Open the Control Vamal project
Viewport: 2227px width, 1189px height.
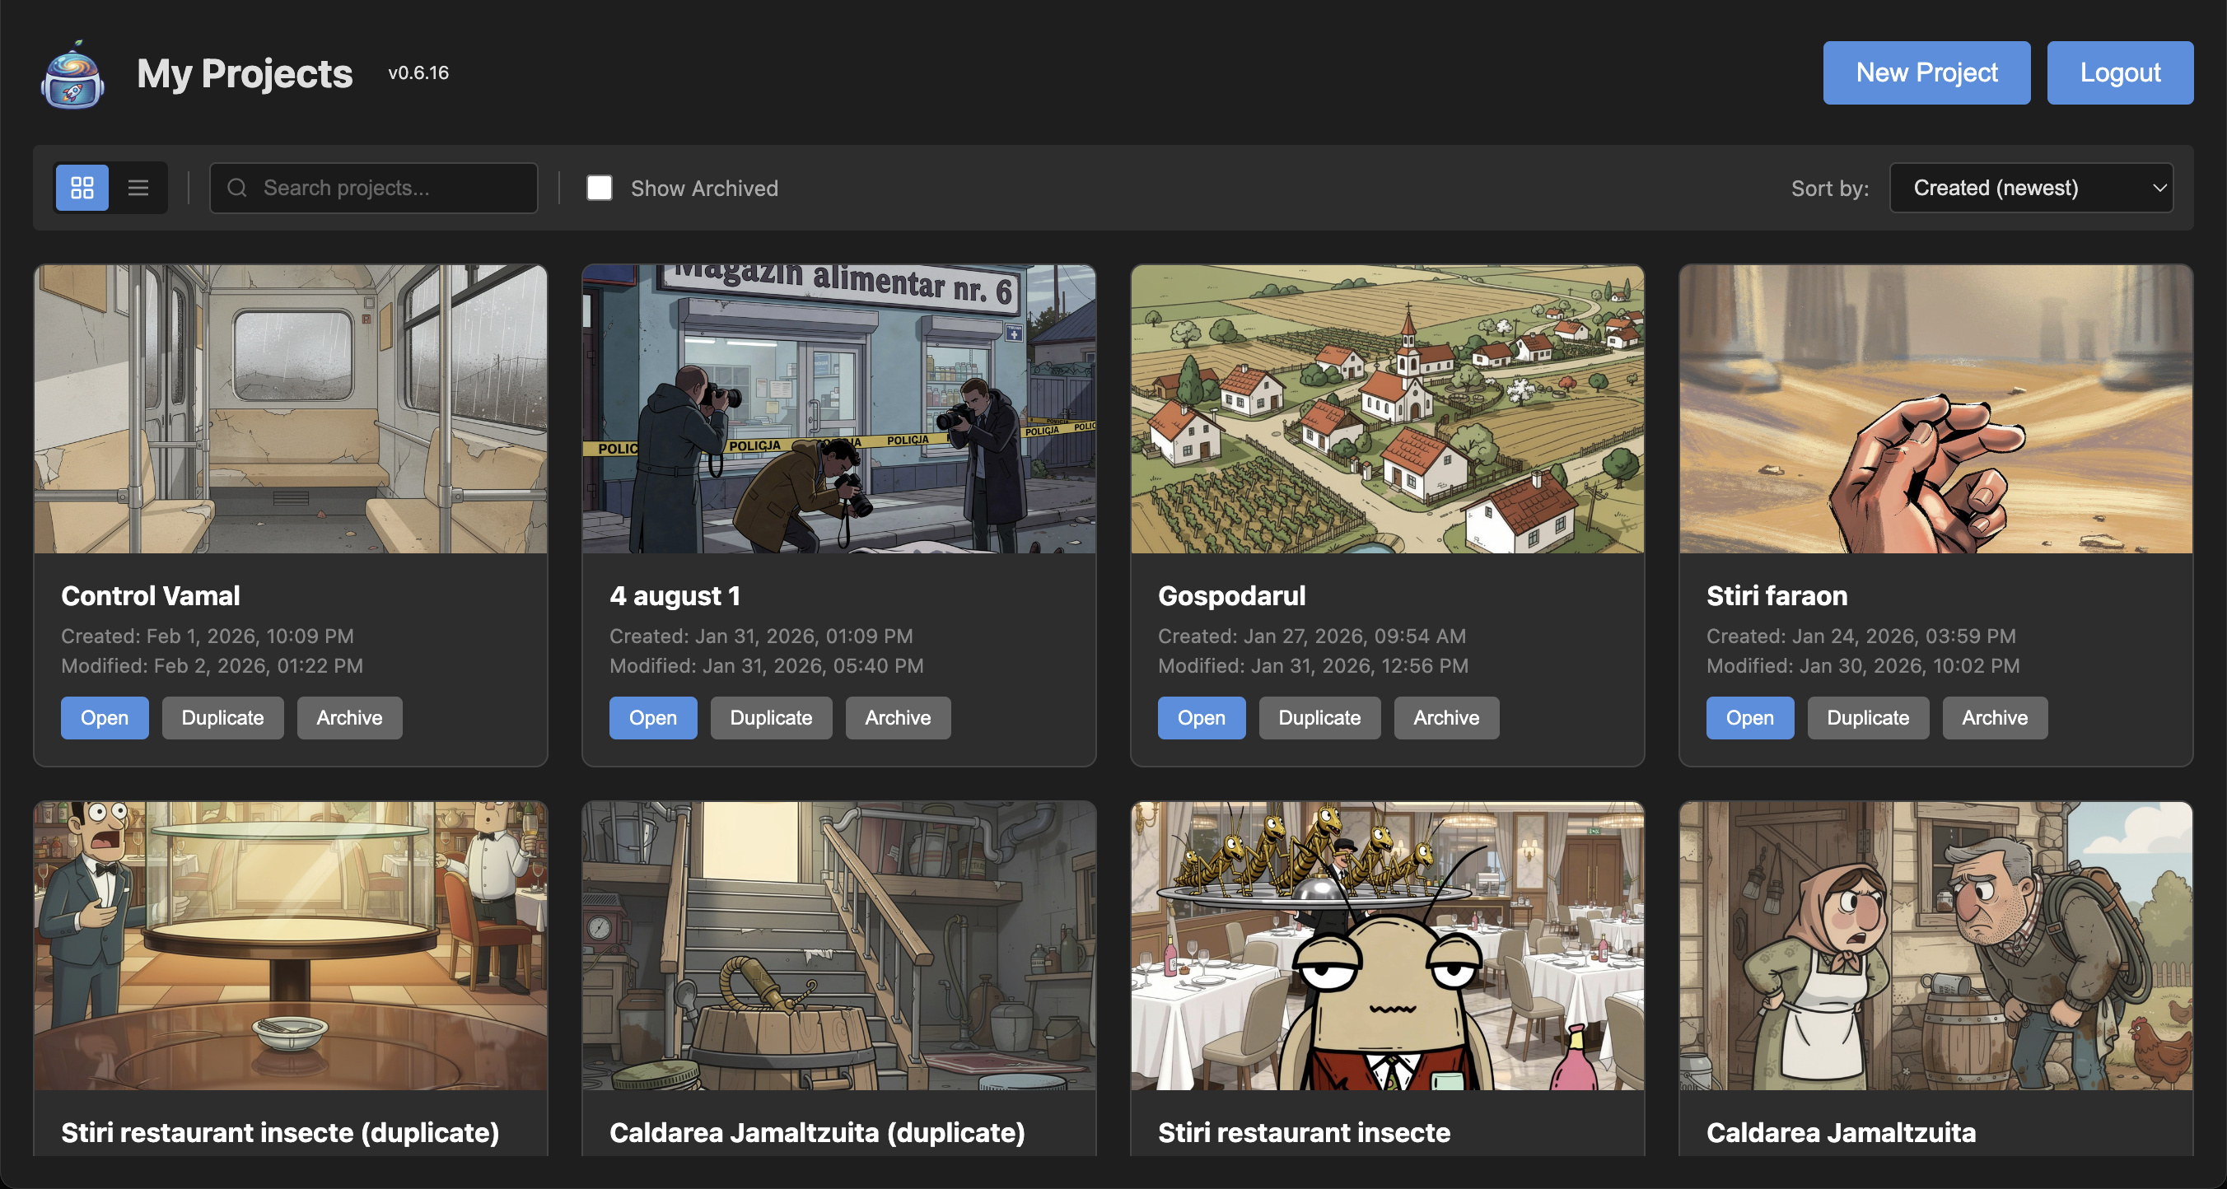[x=104, y=717]
